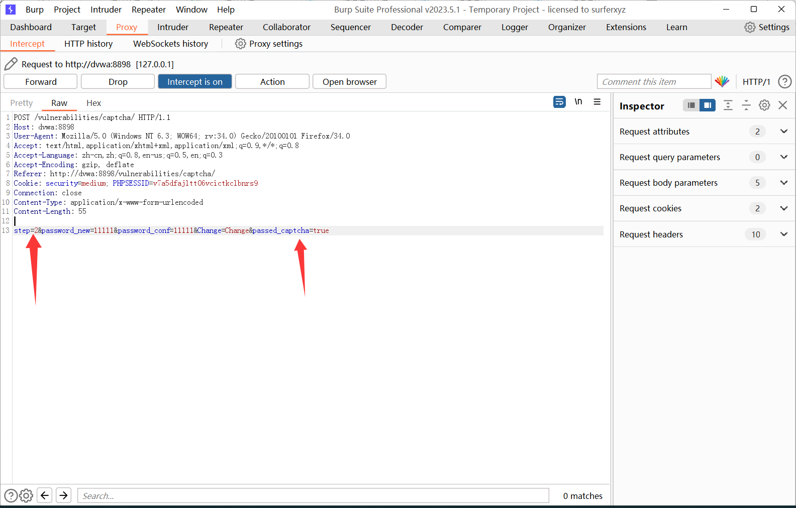Select the Intercept sub-tab
Viewport: 796px width, 508px height.
click(x=27, y=44)
